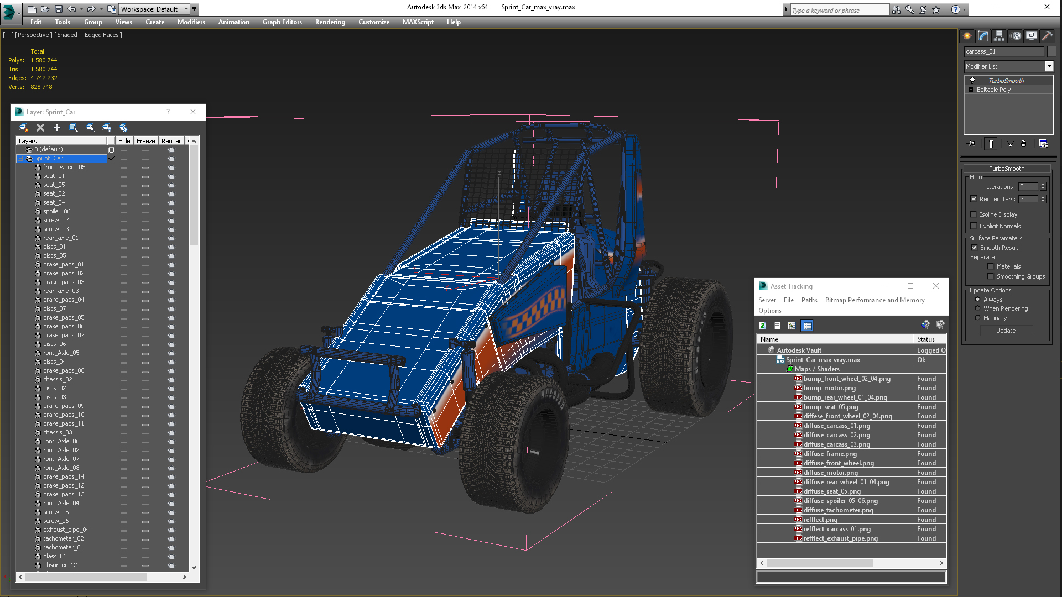Select the Always update option
The image size is (1062, 597).
[977, 300]
